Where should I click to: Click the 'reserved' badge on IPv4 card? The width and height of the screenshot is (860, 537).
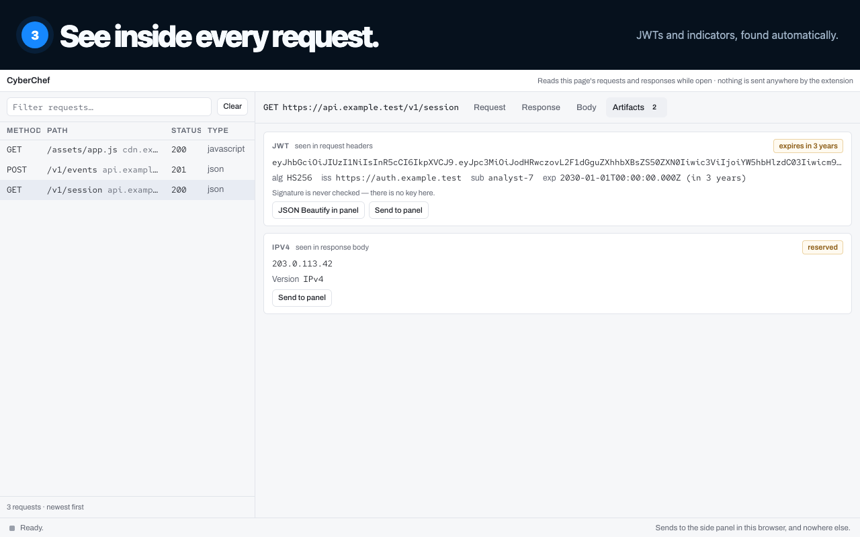tap(822, 247)
